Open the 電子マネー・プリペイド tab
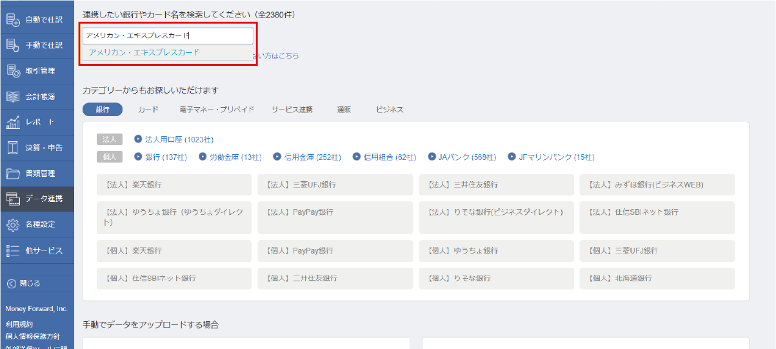The height and width of the screenshot is (349, 776). (217, 110)
